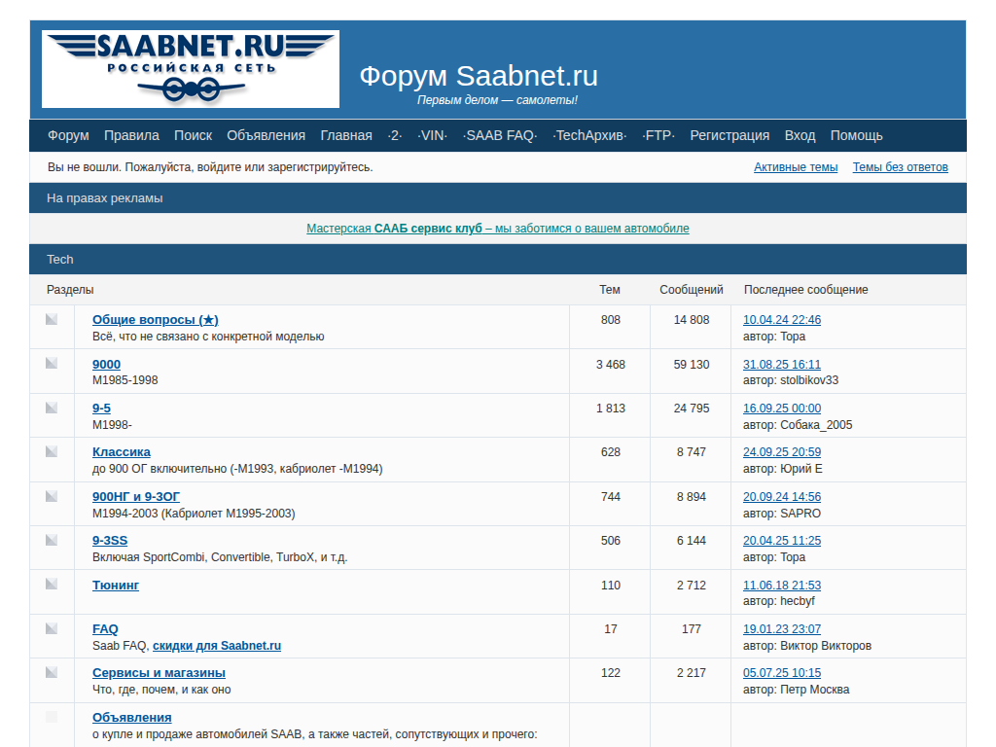This screenshot has width=996, height=747.
Task: Jump to last post dated 31.08.25 16:11
Action: click(x=781, y=364)
